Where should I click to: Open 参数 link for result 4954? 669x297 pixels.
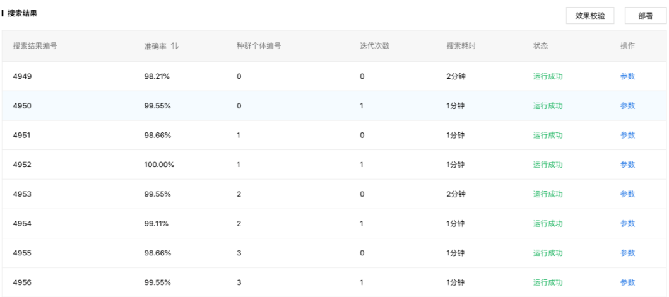tap(627, 223)
